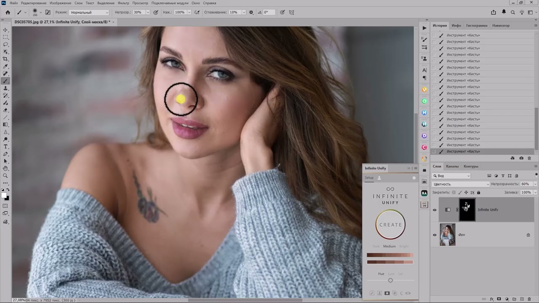
Task: Create new snapshot in History panel
Action: [x=521, y=158]
